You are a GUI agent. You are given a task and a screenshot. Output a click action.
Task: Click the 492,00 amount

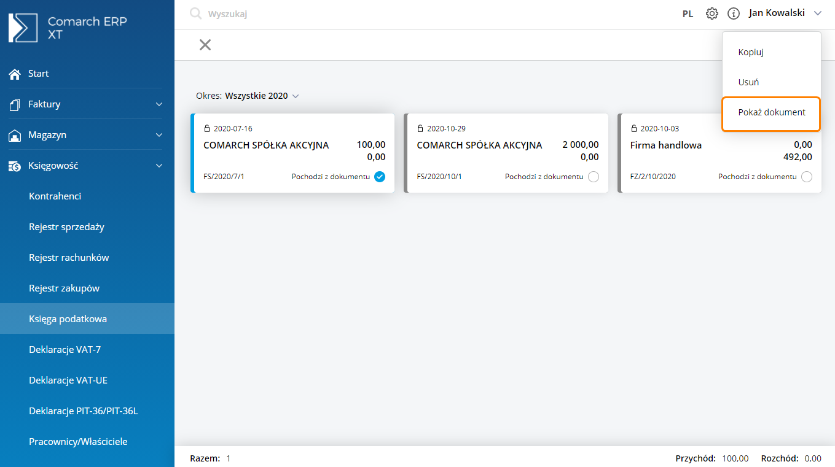798,157
